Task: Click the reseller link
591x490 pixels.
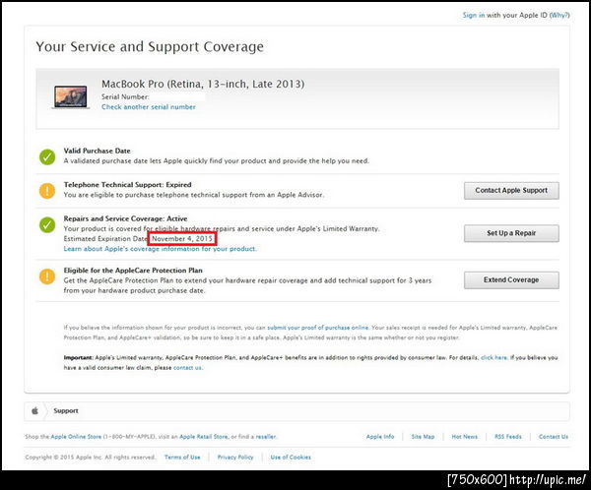Action: 266,437
